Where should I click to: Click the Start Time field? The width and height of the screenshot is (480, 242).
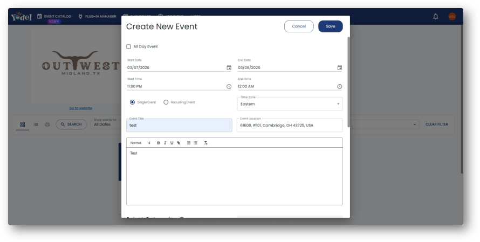179,87
